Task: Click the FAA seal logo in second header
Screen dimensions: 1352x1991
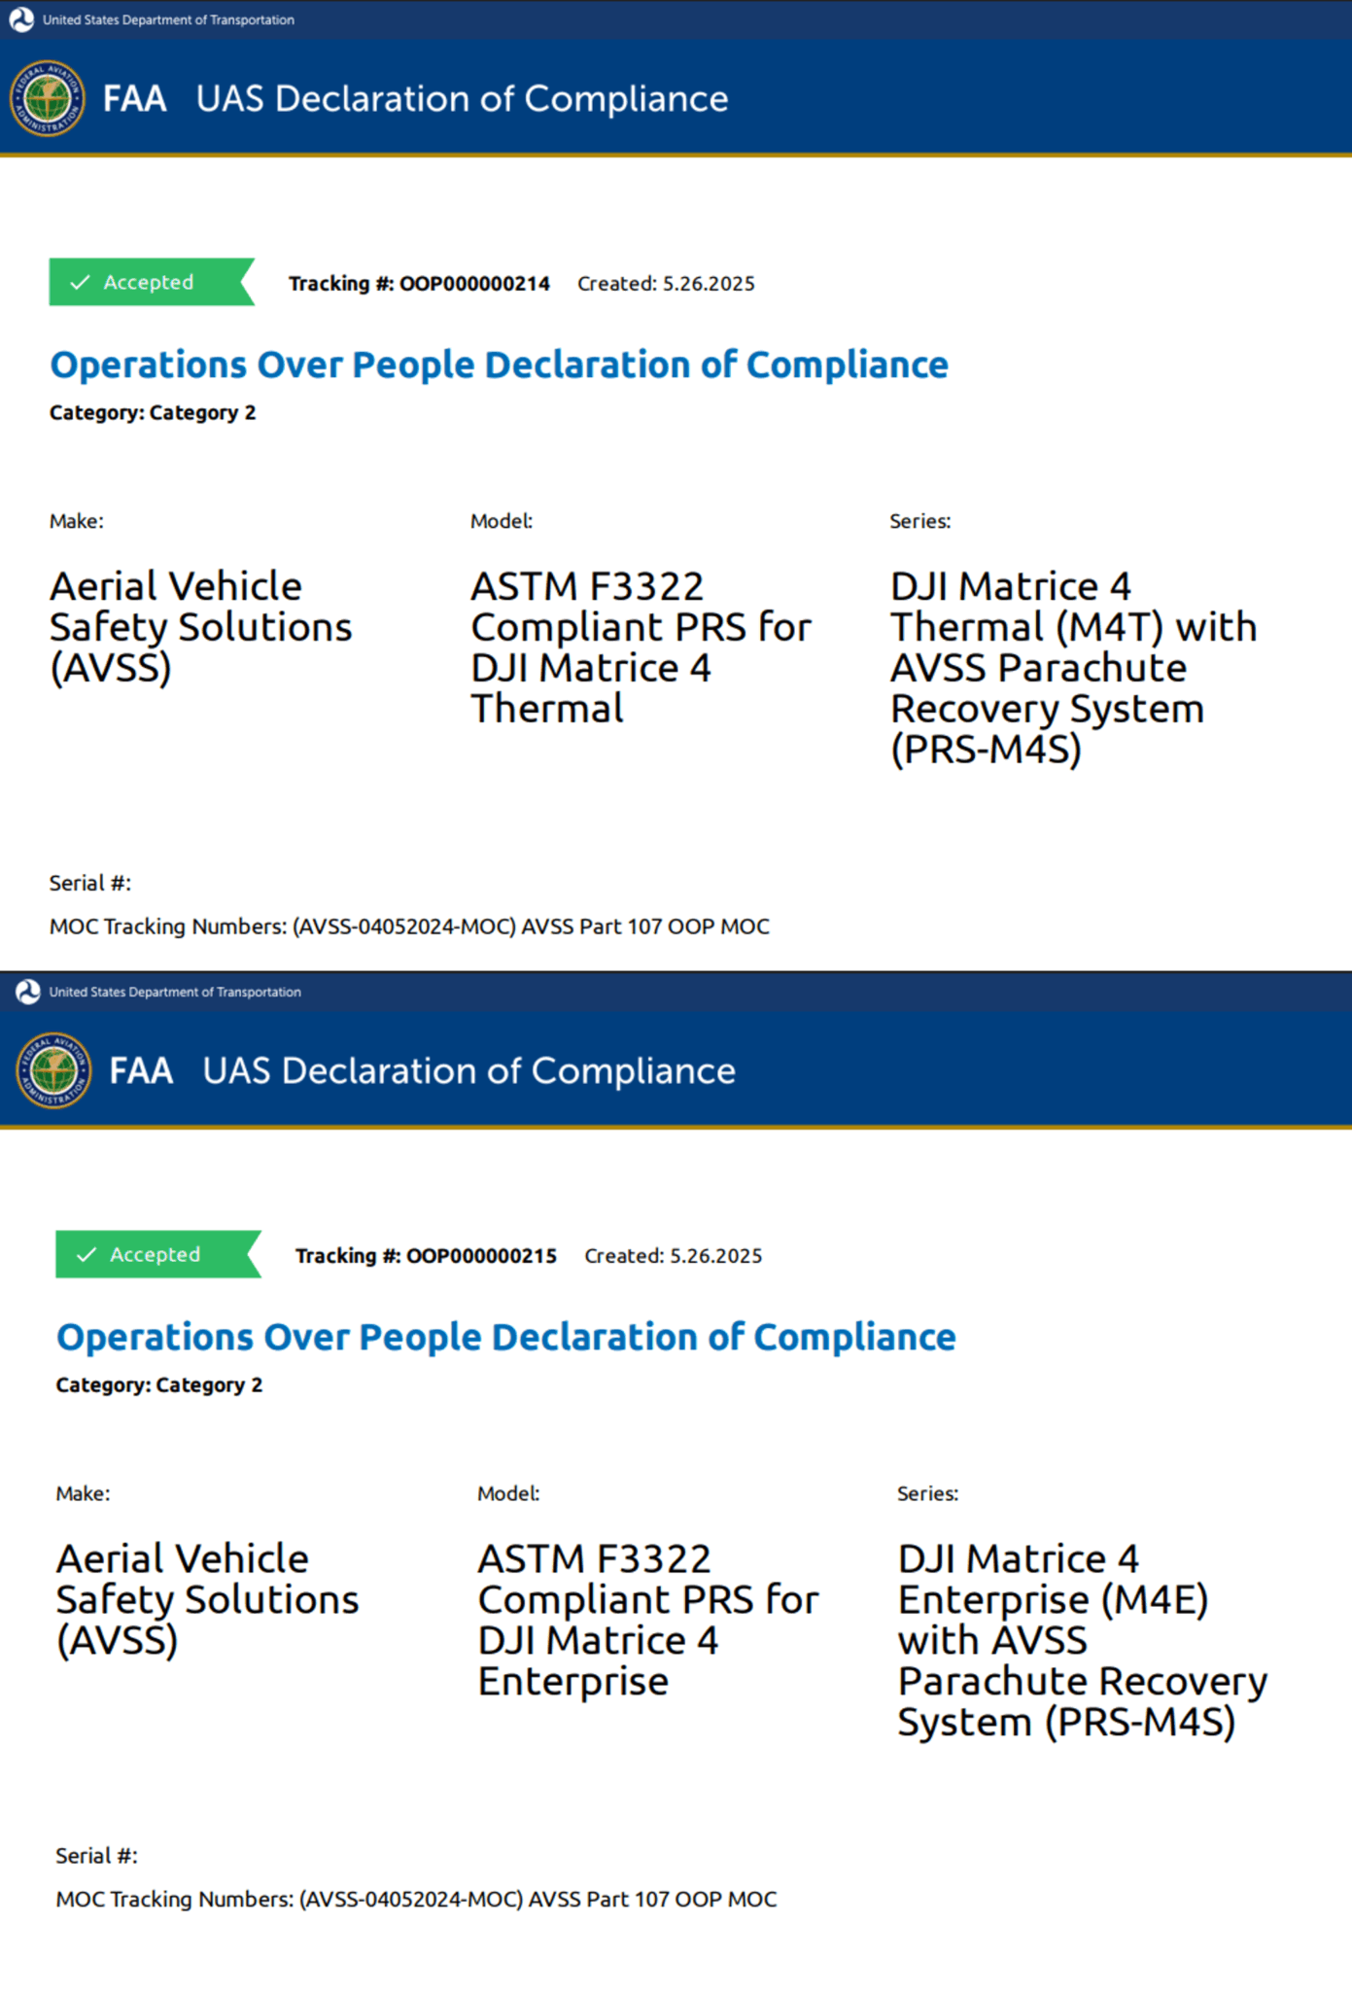Action: pyautogui.click(x=54, y=1070)
